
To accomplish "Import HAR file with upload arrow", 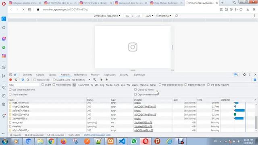I will click(101, 80).
